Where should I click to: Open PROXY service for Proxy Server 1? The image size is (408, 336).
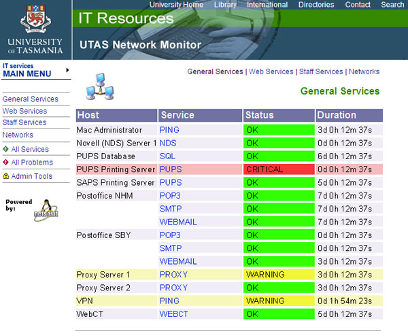(173, 275)
